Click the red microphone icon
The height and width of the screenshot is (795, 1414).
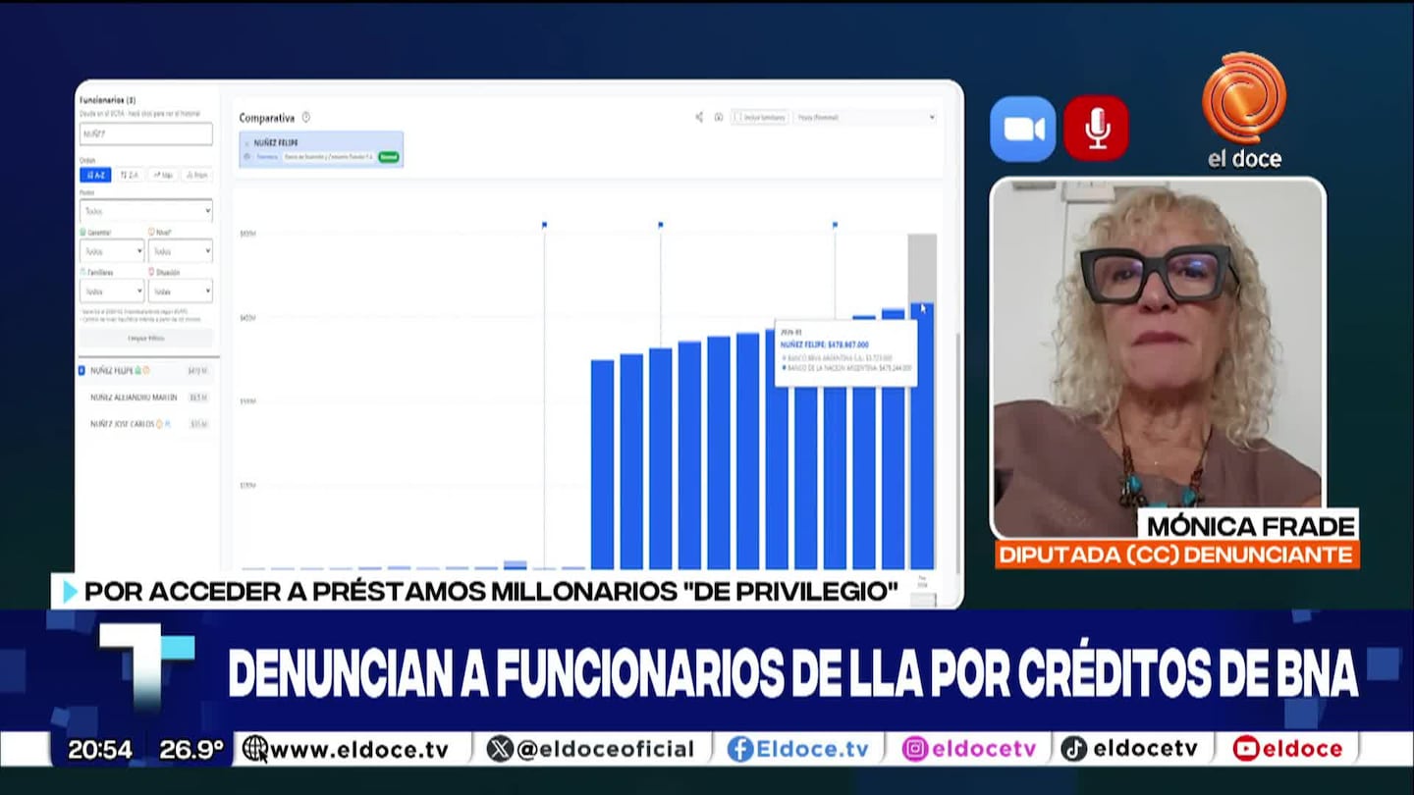(1096, 129)
